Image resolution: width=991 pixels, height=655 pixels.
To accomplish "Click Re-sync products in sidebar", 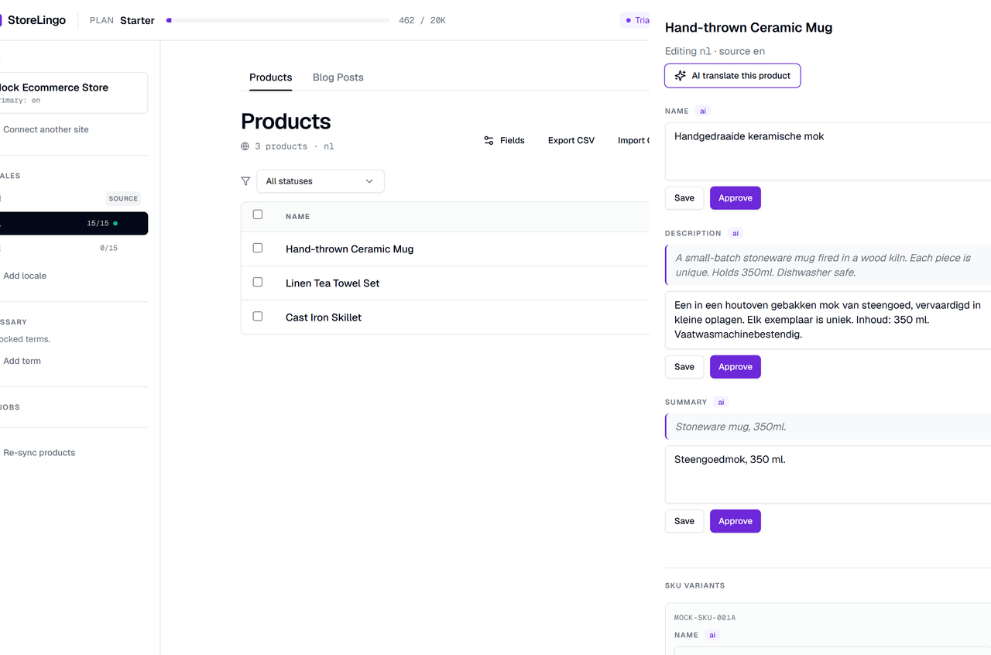I will [x=39, y=453].
